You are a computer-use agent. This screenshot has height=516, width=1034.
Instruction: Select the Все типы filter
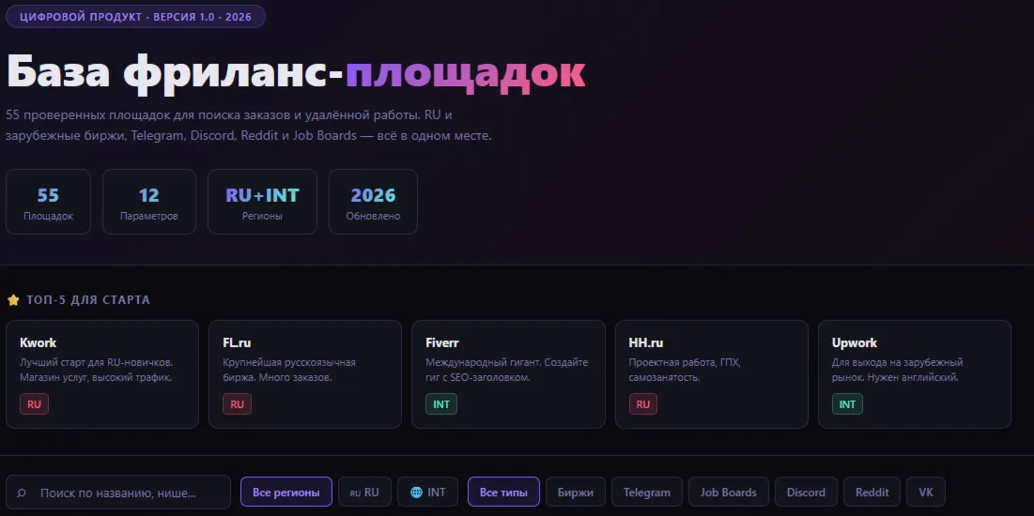[503, 493]
